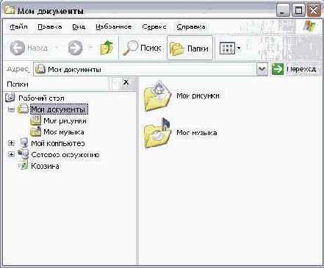Viewport: 324px width, 268px height.
Task: Click the Сетевое окружение network icon in tree
Action: 24,153
